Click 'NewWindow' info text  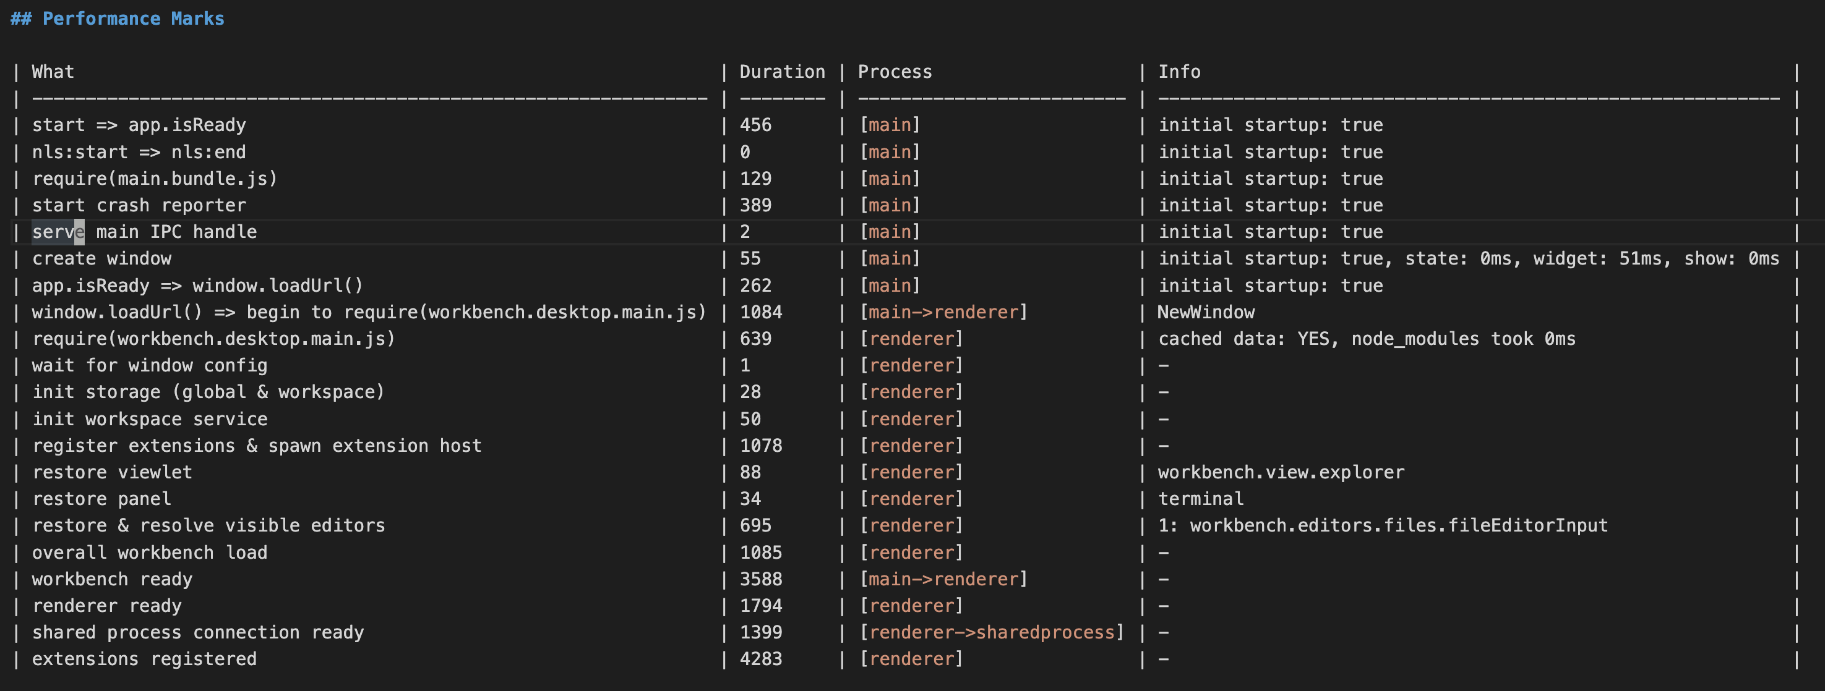click(1206, 312)
